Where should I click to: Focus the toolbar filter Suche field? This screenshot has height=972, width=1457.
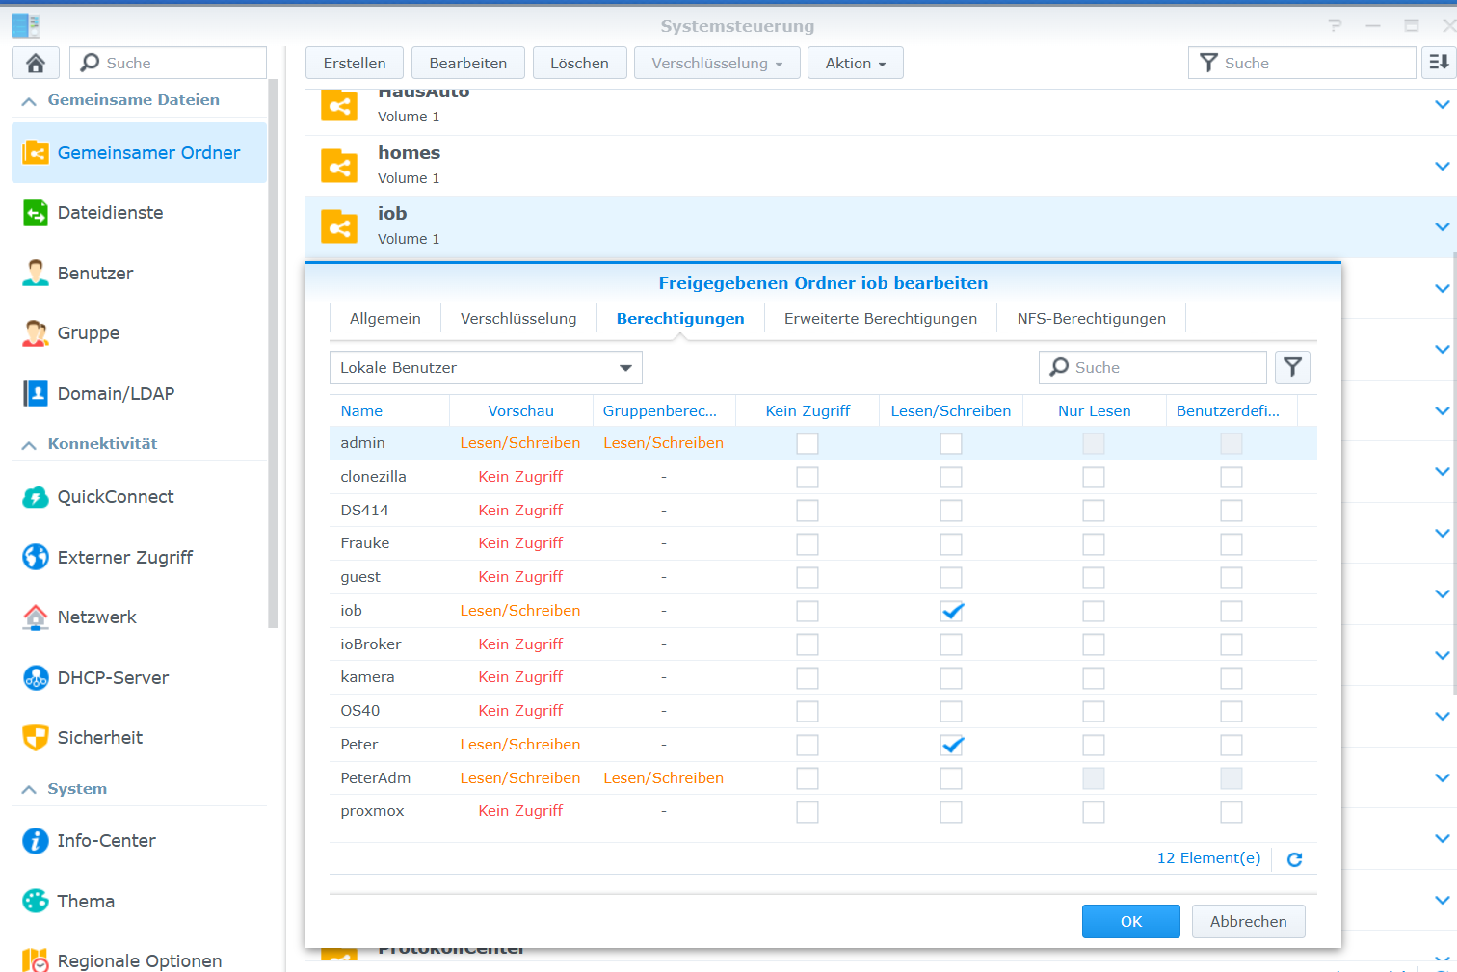tap(1302, 63)
